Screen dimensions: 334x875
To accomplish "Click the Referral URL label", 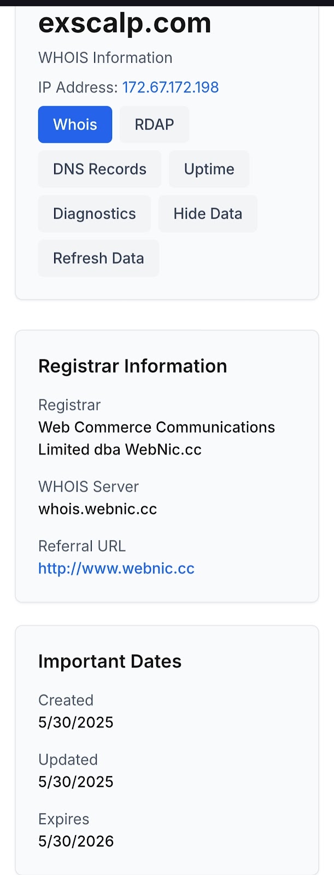I will pyautogui.click(x=82, y=546).
